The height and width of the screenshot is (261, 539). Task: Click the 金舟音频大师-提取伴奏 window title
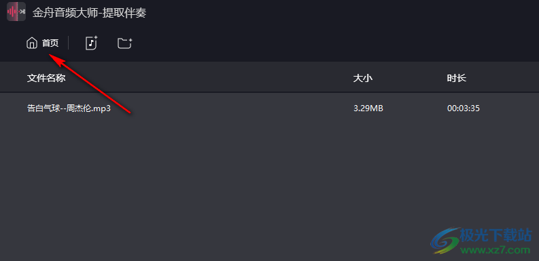(x=89, y=13)
